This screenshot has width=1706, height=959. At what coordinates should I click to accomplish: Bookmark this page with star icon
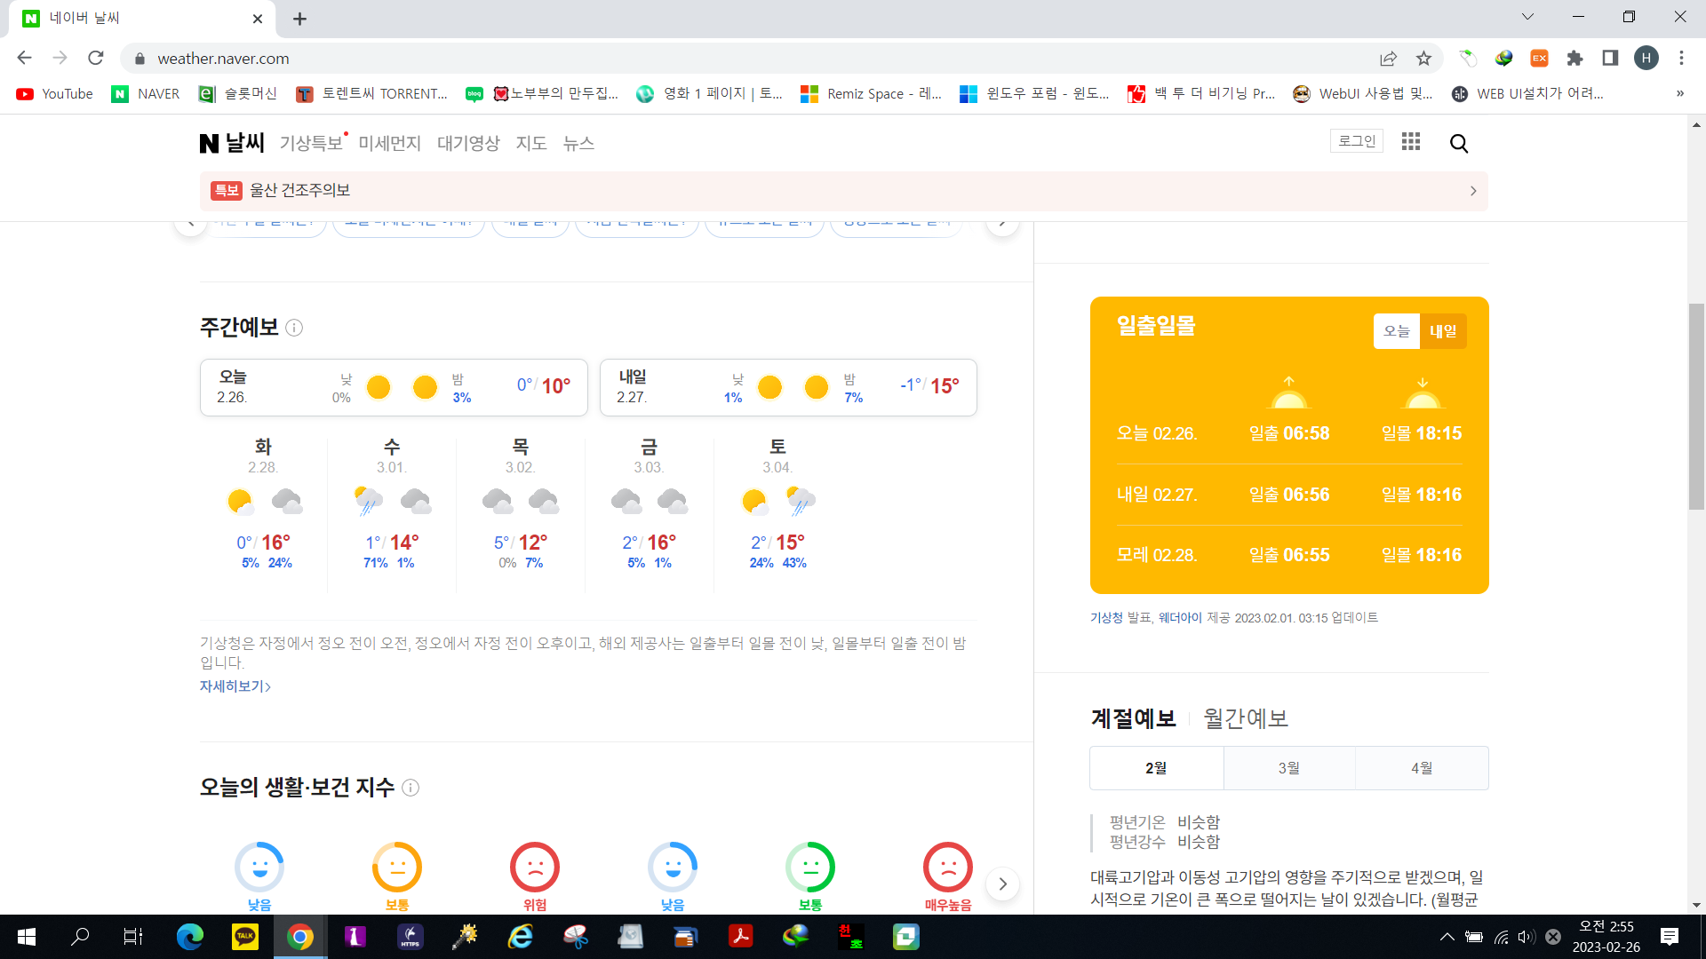click(1424, 59)
